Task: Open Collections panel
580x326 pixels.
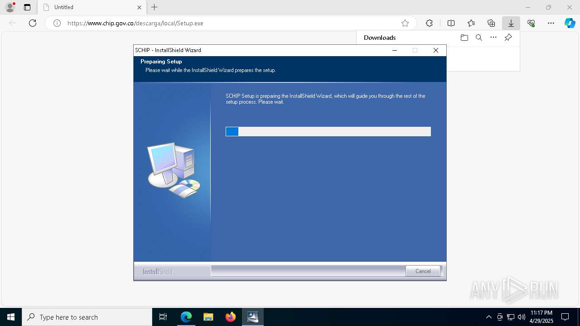Action: [491, 23]
